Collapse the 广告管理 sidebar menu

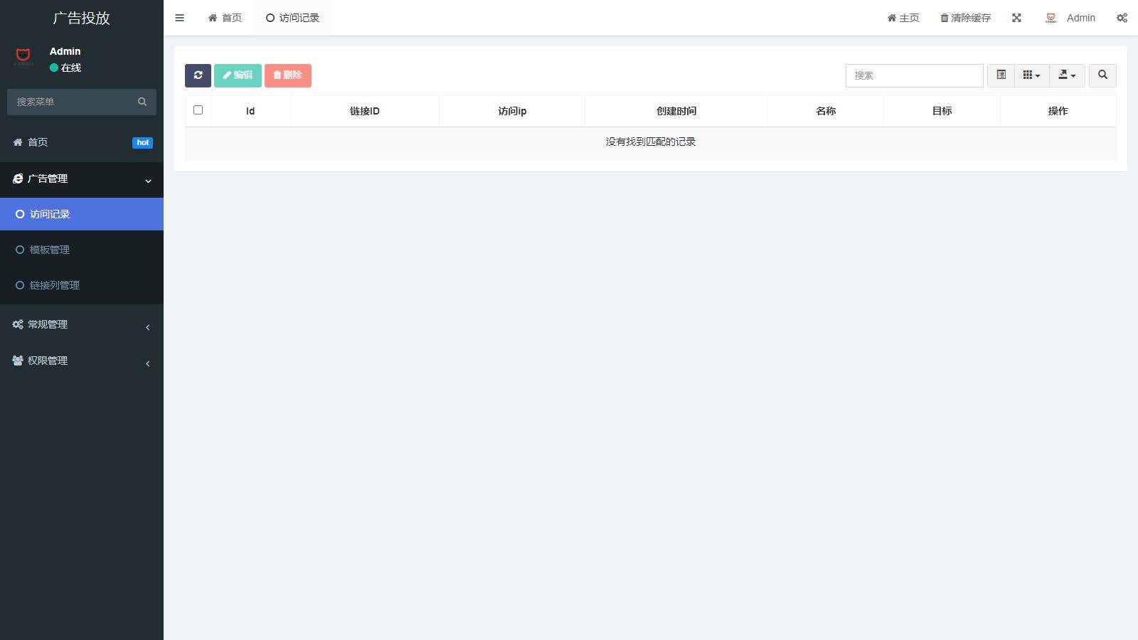click(82, 179)
